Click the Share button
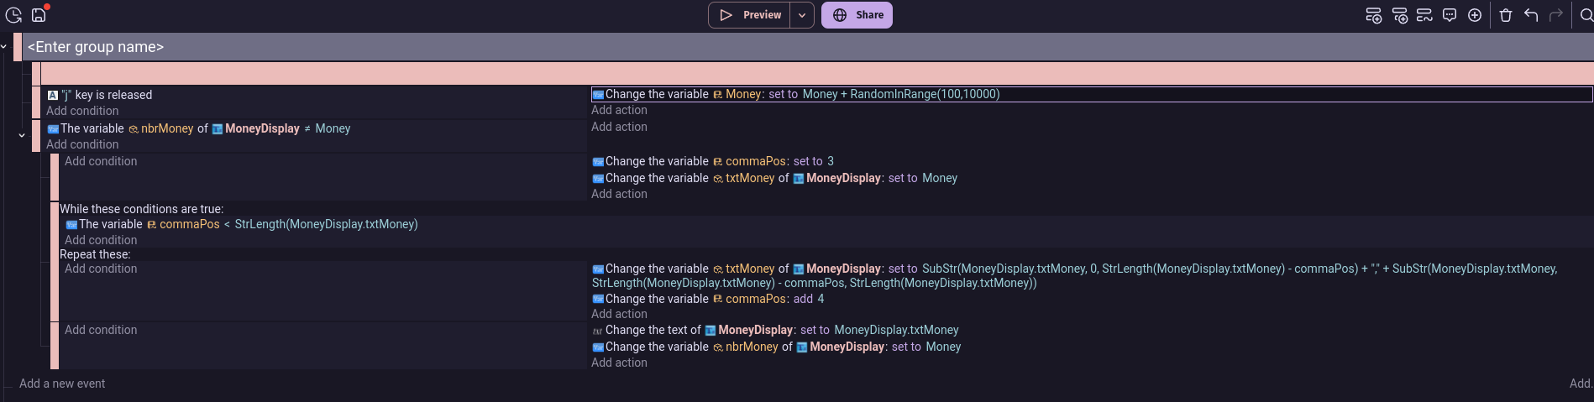The height and width of the screenshot is (402, 1594). tap(857, 15)
